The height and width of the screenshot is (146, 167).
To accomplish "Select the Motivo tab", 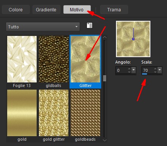I will 77,9.
